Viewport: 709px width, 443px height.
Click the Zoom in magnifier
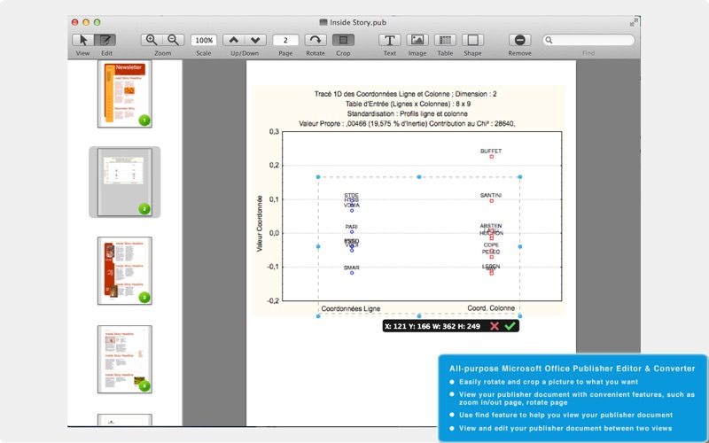click(x=152, y=40)
